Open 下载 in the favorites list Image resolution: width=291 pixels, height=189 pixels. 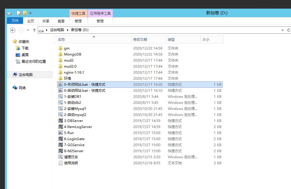(25, 48)
